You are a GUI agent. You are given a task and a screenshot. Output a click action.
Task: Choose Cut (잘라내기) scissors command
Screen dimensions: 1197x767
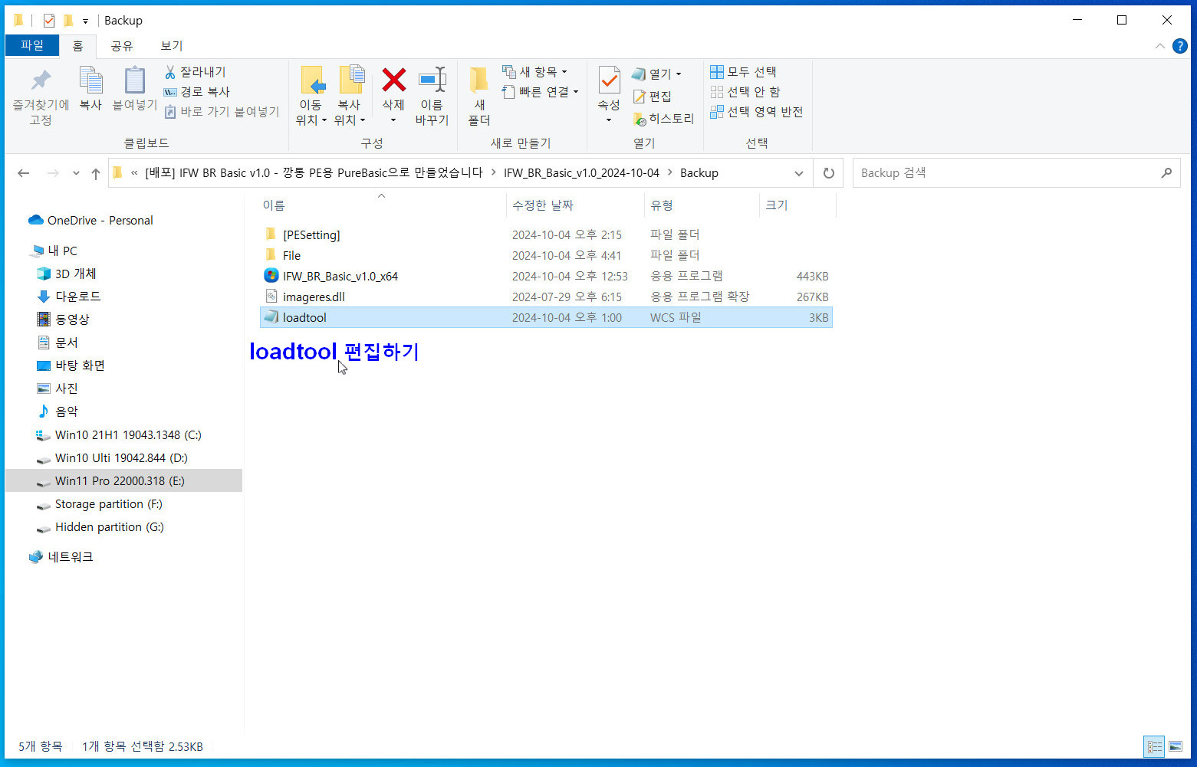click(x=196, y=72)
